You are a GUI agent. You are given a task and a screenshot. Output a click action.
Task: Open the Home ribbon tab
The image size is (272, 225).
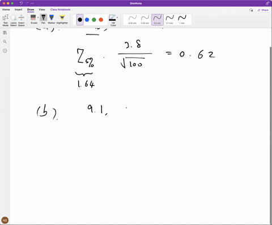6,10
